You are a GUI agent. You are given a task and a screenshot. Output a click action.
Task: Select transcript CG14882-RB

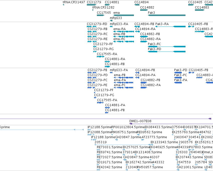pos(144,37)
